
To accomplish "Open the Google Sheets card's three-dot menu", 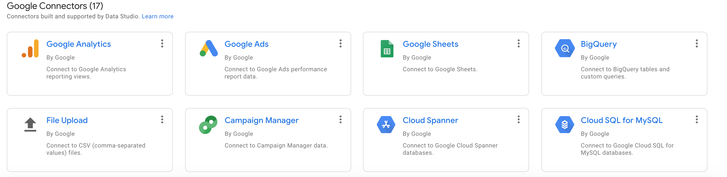I will tap(519, 43).
